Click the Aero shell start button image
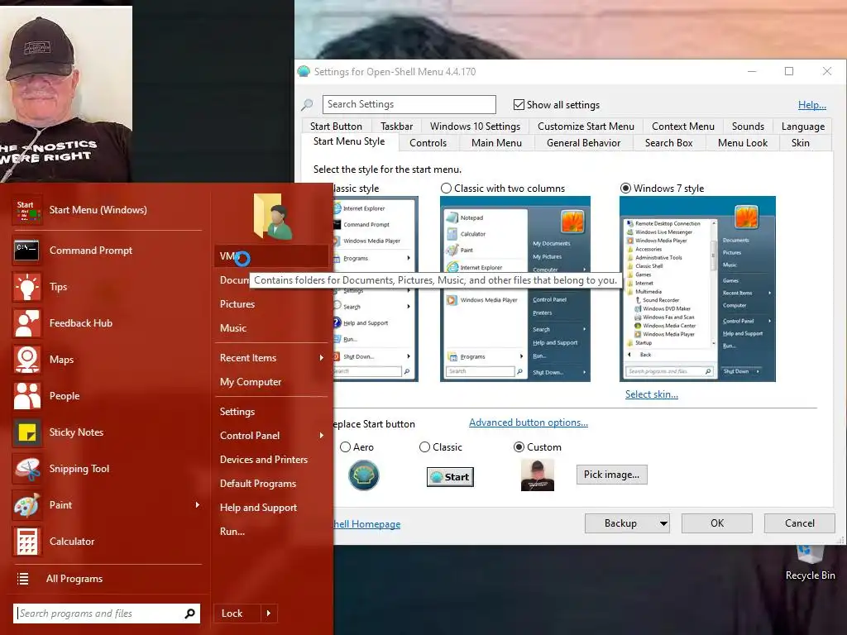Viewport: 847px width, 635px height. pos(364,475)
